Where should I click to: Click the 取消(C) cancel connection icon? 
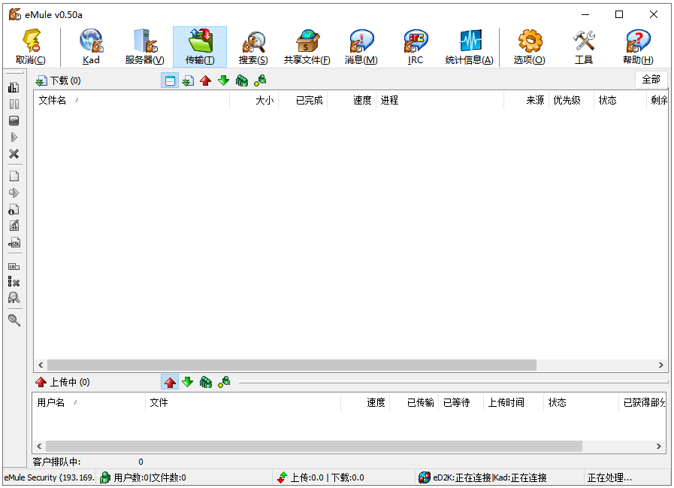pos(31,47)
